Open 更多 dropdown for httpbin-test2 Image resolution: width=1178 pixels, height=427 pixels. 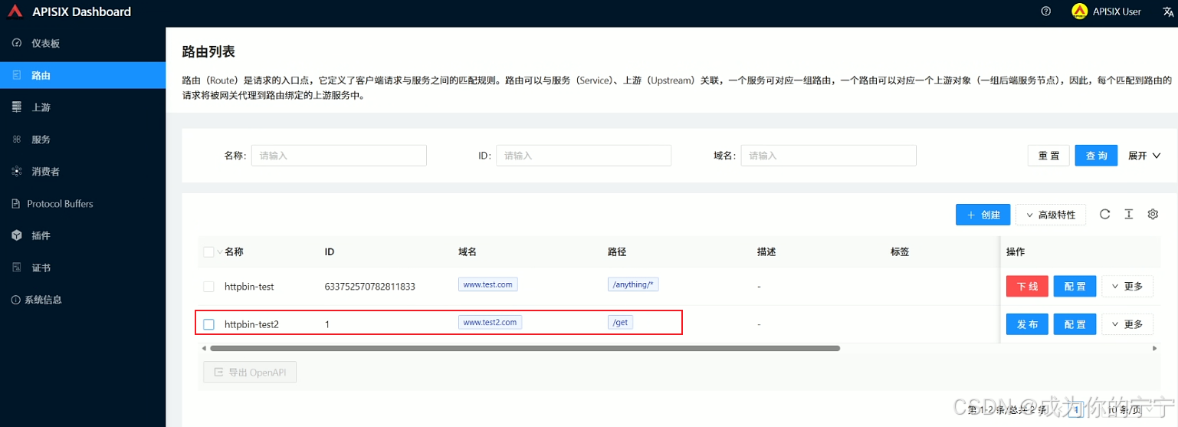point(1127,324)
